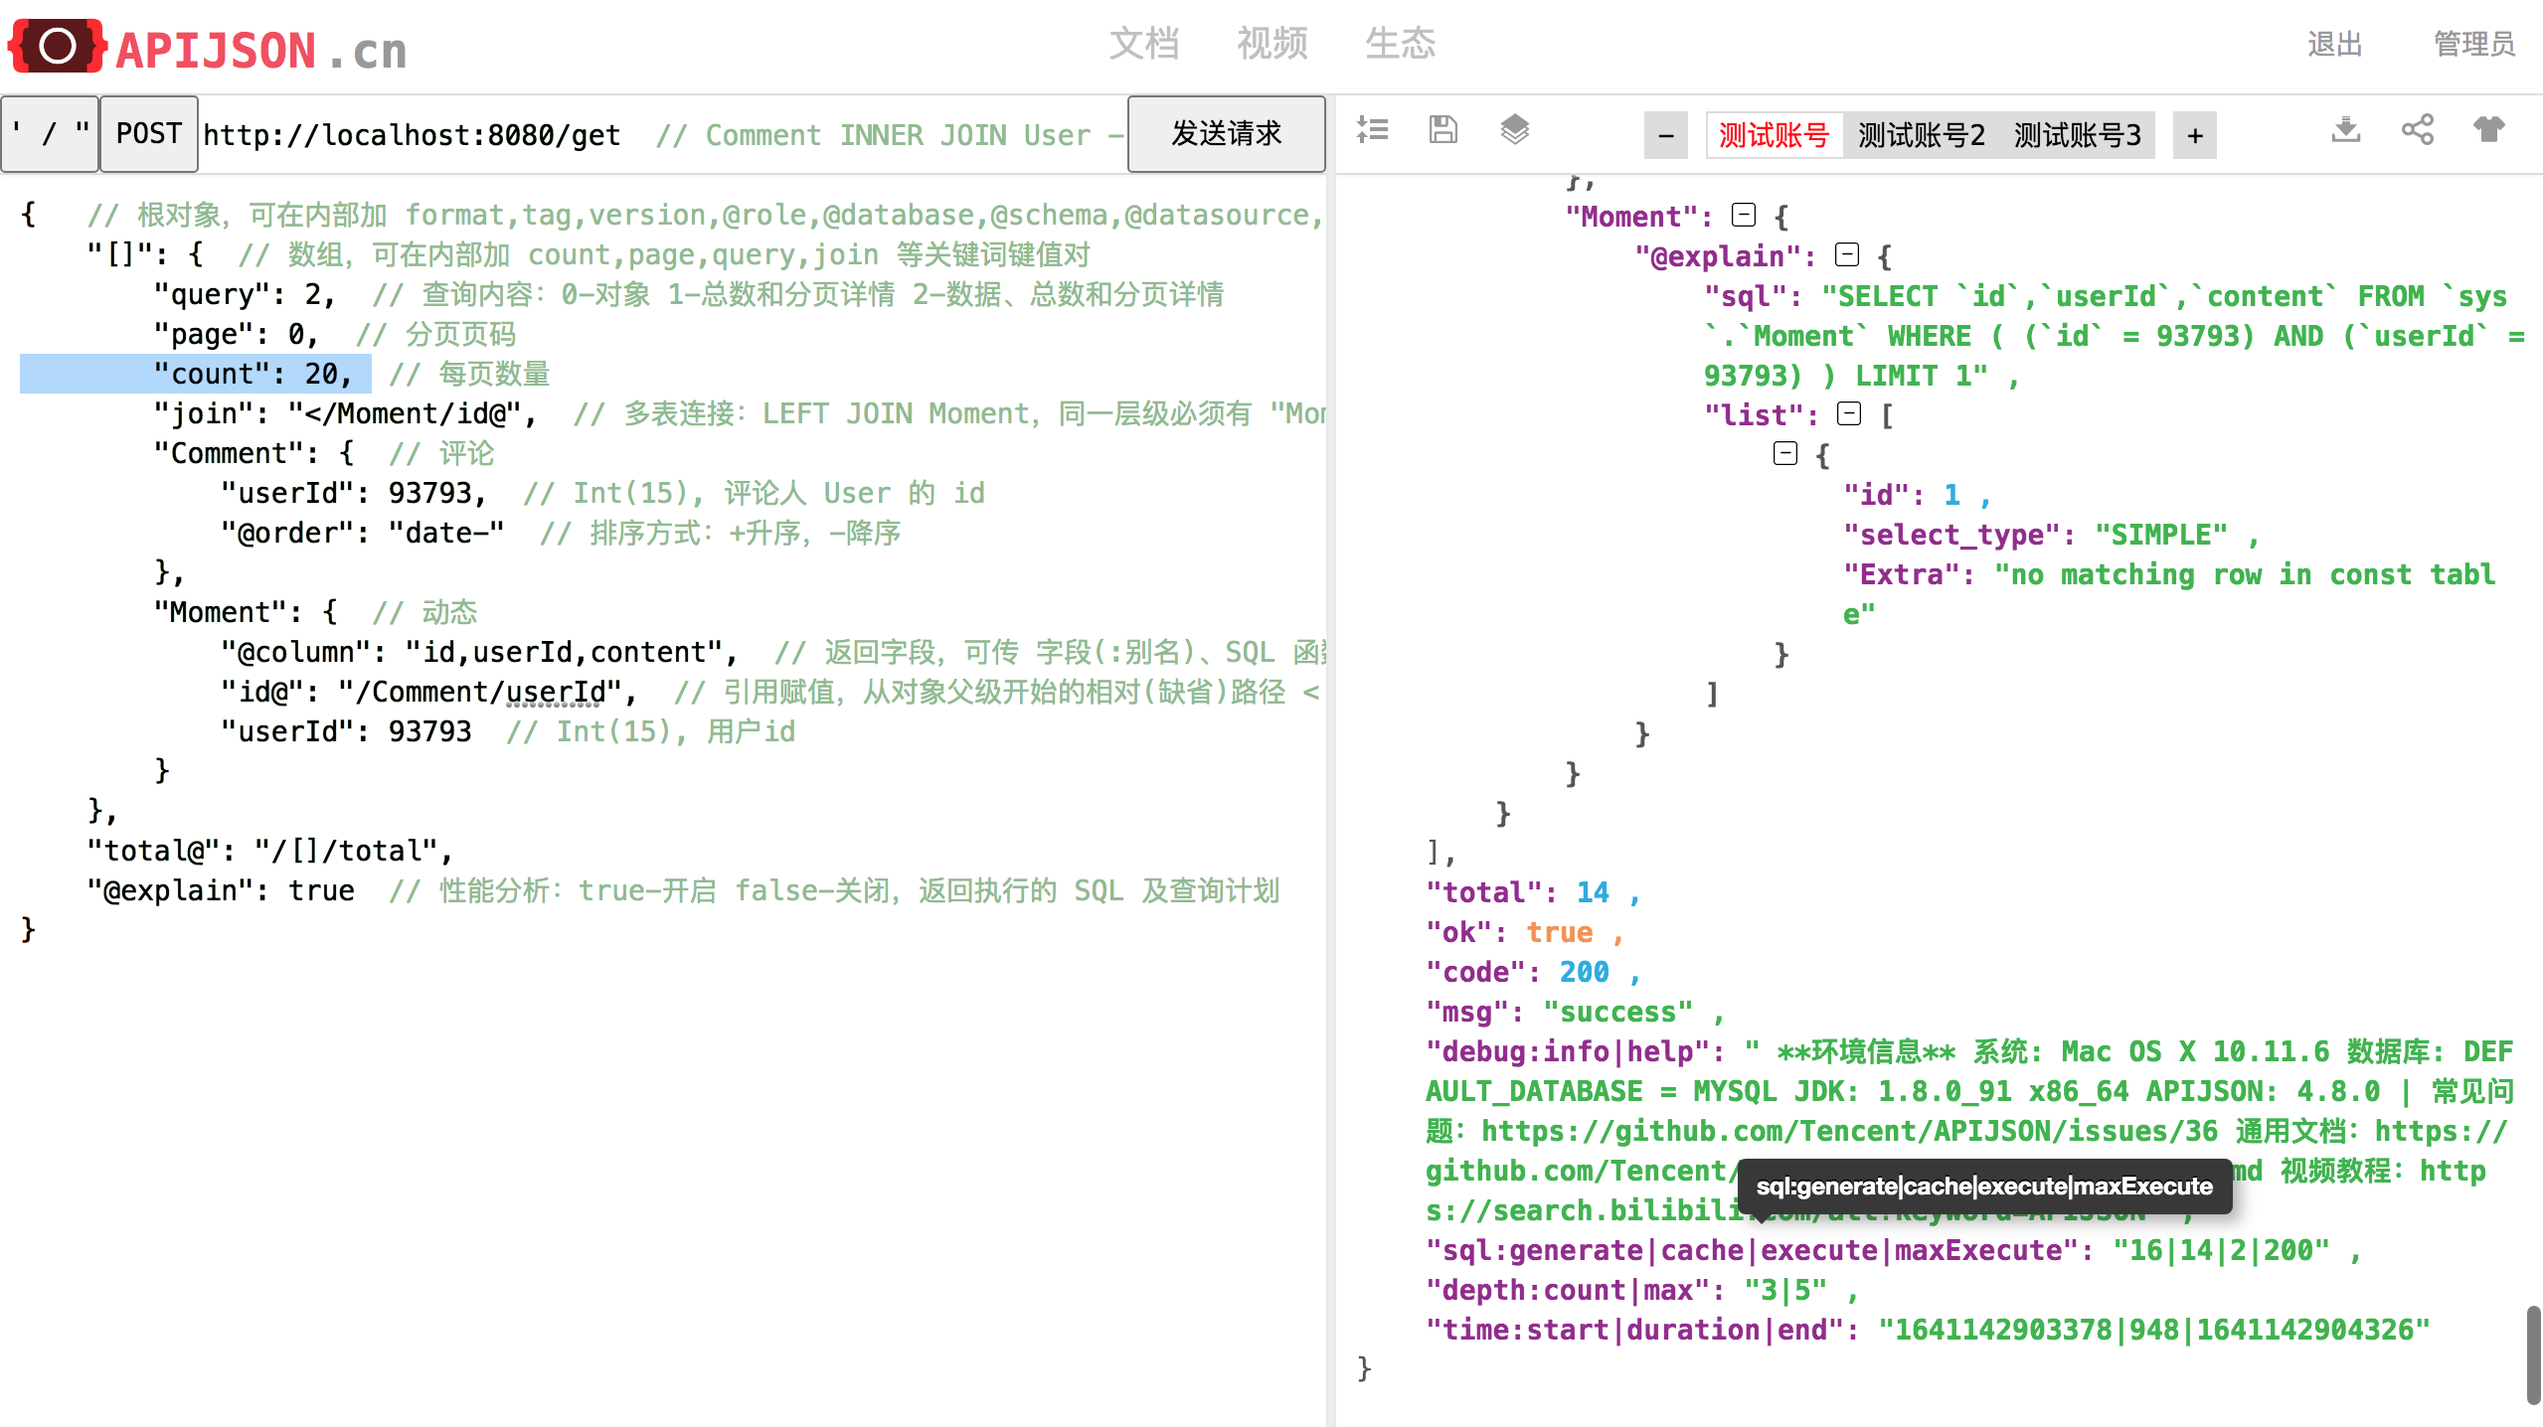The image size is (2543, 1427).
Task: Click the 退出 logout link
Action: pos(2334,44)
